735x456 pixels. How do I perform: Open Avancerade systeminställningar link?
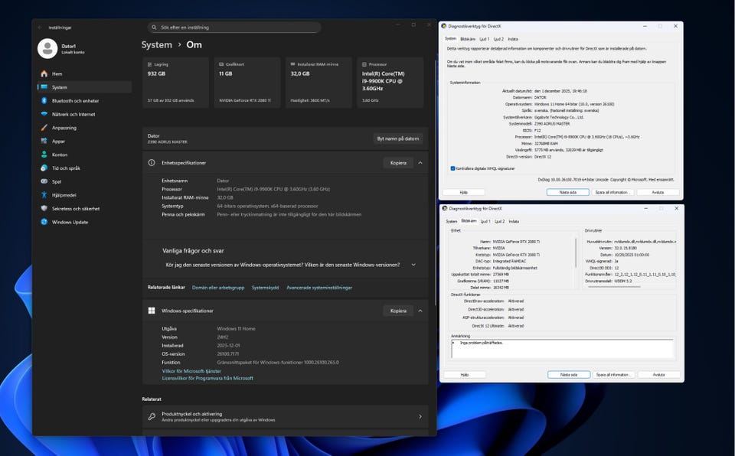[319, 288]
